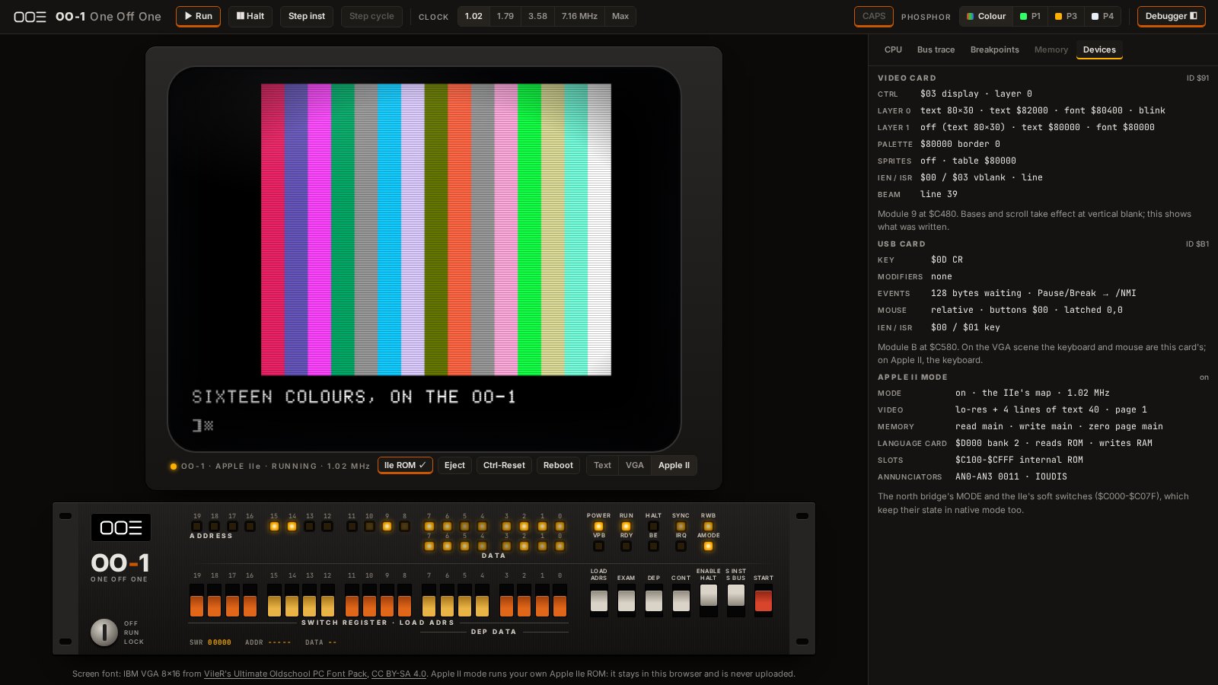Set clock speed to 1.79
This screenshot has width=1218, height=685.
(505, 16)
